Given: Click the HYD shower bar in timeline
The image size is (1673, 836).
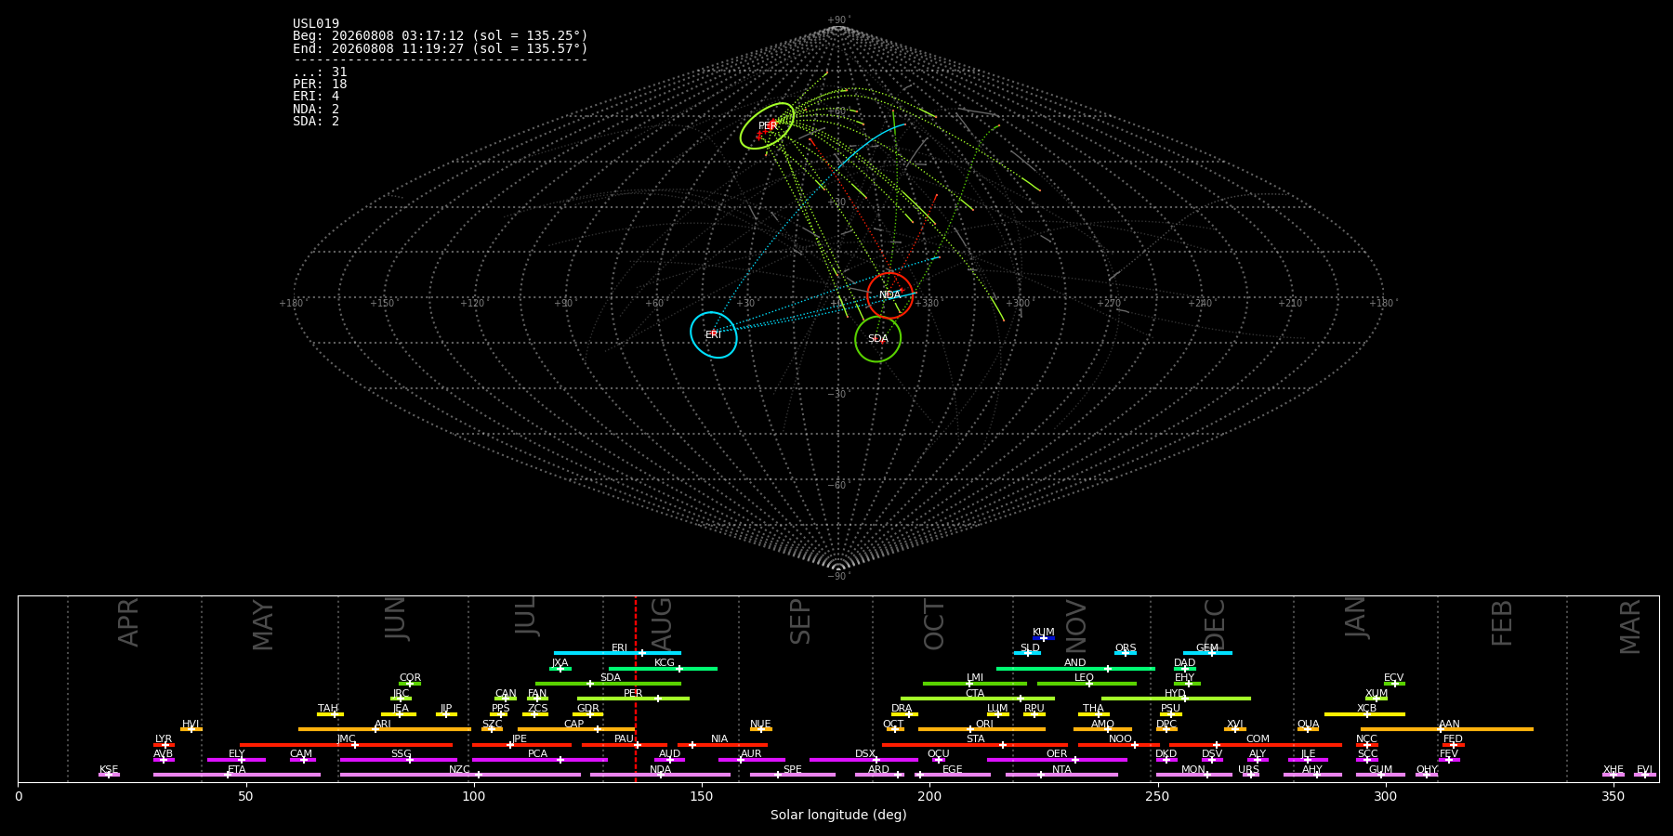Looking at the screenshot, I should 1176,699.
